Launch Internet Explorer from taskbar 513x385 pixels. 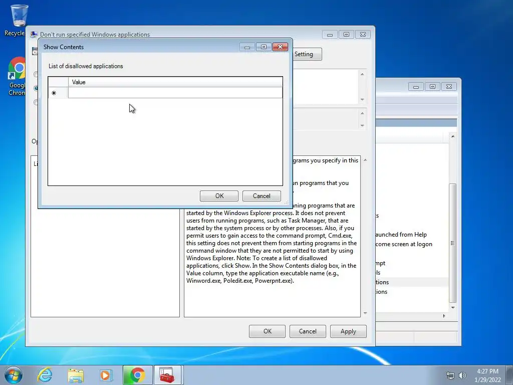pyautogui.click(x=45, y=375)
